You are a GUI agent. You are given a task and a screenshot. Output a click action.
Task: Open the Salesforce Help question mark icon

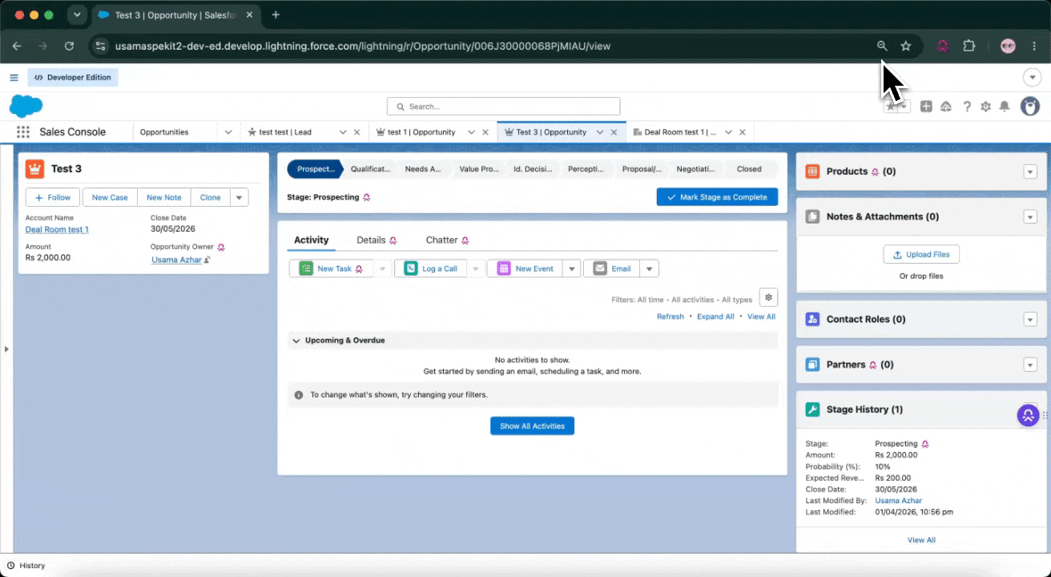967,107
